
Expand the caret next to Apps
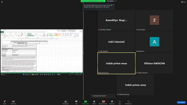click(122, 101)
